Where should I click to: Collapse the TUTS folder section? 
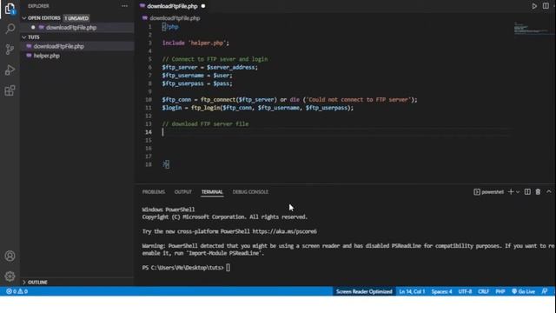click(x=24, y=37)
